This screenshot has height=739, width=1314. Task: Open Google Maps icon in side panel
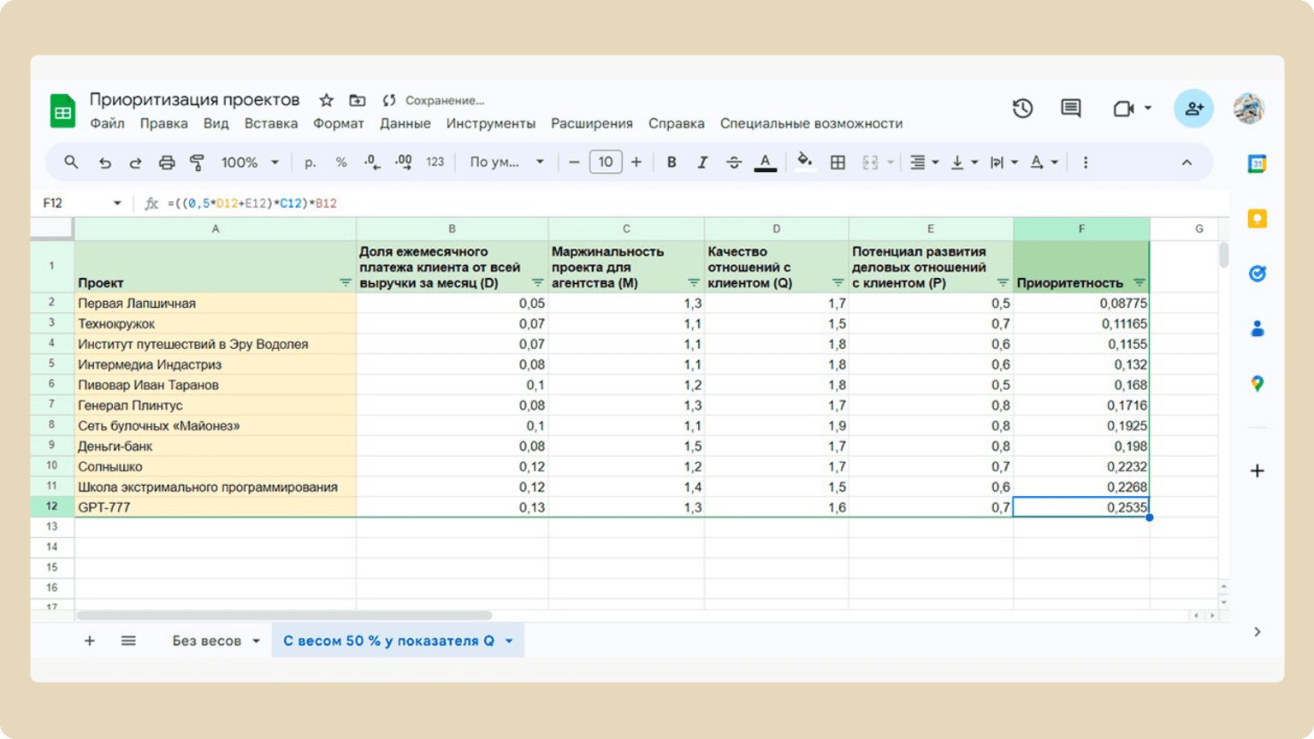click(x=1257, y=384)
